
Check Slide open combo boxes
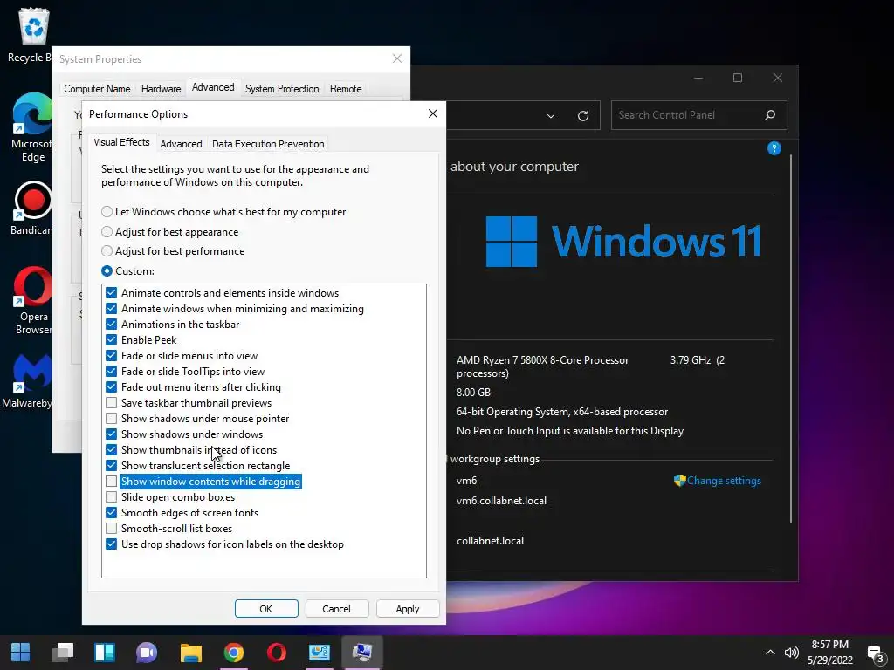click(111, 497)
